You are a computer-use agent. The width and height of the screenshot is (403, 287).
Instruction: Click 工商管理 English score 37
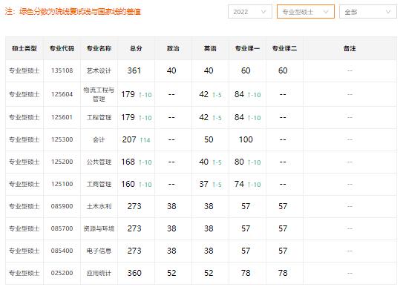(x=204, y=184)
